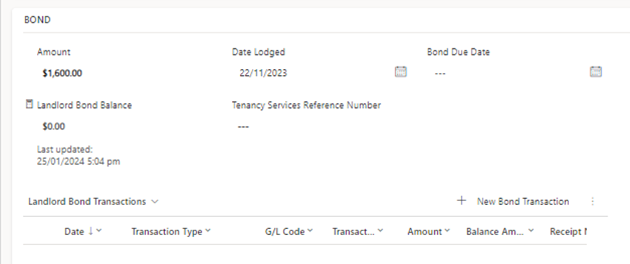Expand the Landlord Bond Transactions view selector

155,202
